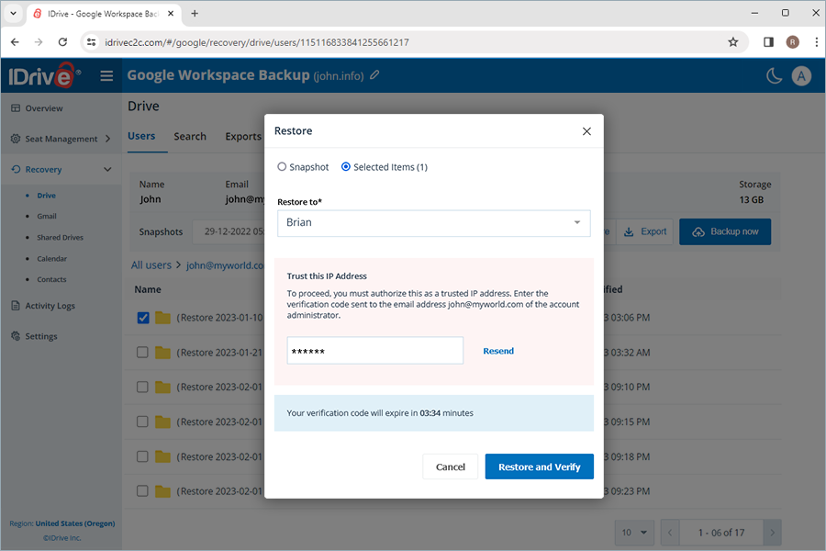The image size is (826, 551).
Task: Edit the backup name with pencil icon
Action: (374, 75)
